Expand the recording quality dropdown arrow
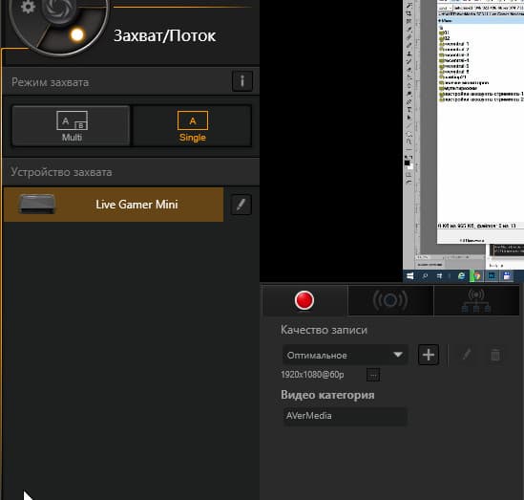 [x=398, y=355]
